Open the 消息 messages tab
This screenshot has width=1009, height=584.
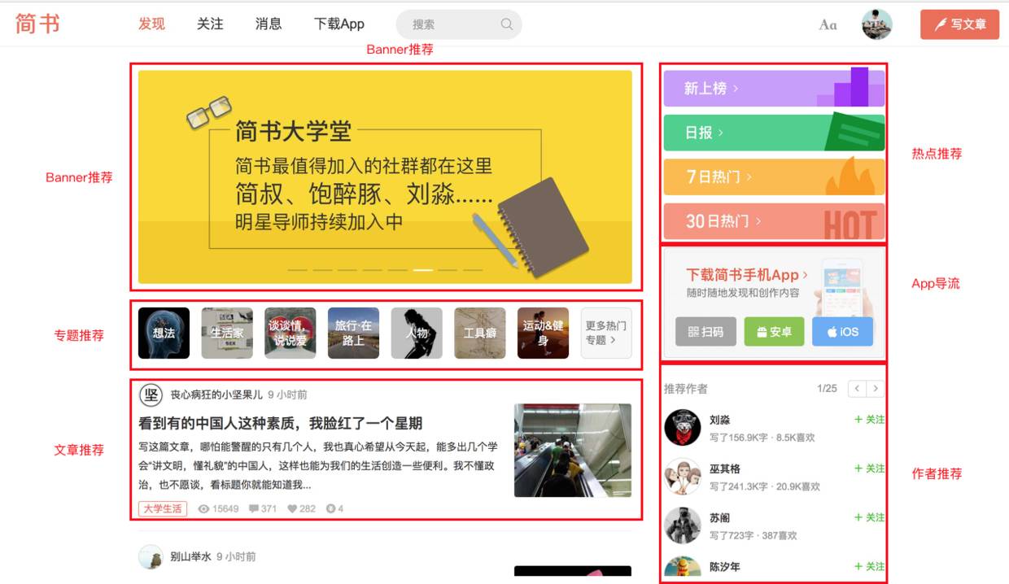pyautogui.click(x=269, y=24)
